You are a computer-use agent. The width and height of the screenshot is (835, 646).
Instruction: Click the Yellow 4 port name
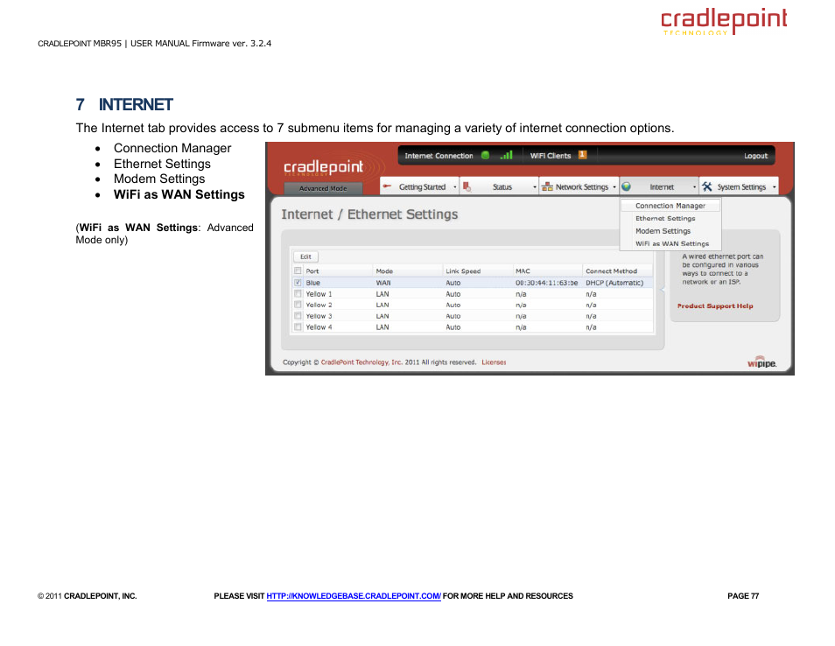point(319,327)
